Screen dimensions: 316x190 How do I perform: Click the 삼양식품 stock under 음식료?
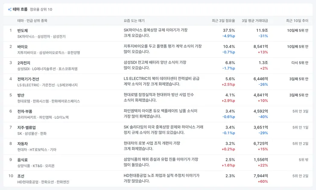pyautogui.click(x=23, y=166)
